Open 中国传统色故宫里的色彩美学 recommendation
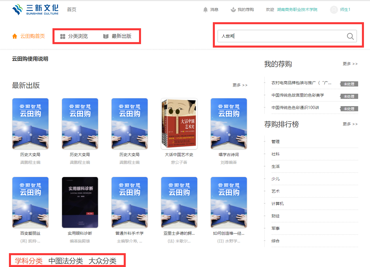 coord(298,95)
